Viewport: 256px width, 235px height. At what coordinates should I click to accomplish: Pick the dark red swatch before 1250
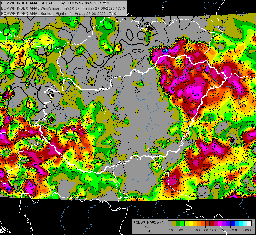click(x=212, y=223)
